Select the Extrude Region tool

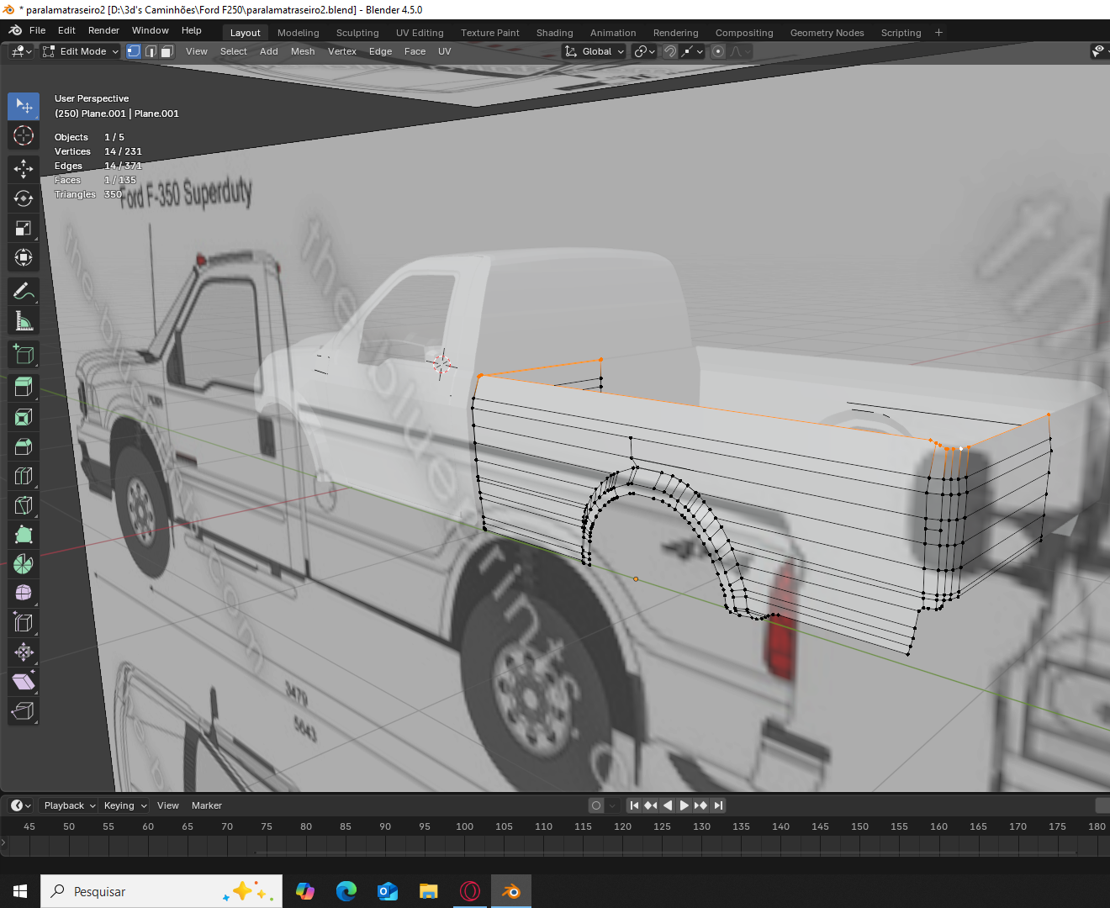[24, 388]
